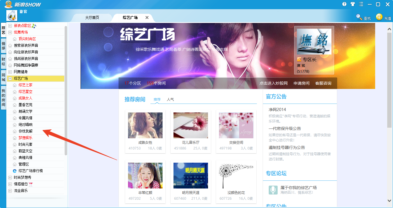The image size is (393, 208).
Task: Switch to the 大厅首页 tab
Action: pyautogui.click(x=92, y=17)
